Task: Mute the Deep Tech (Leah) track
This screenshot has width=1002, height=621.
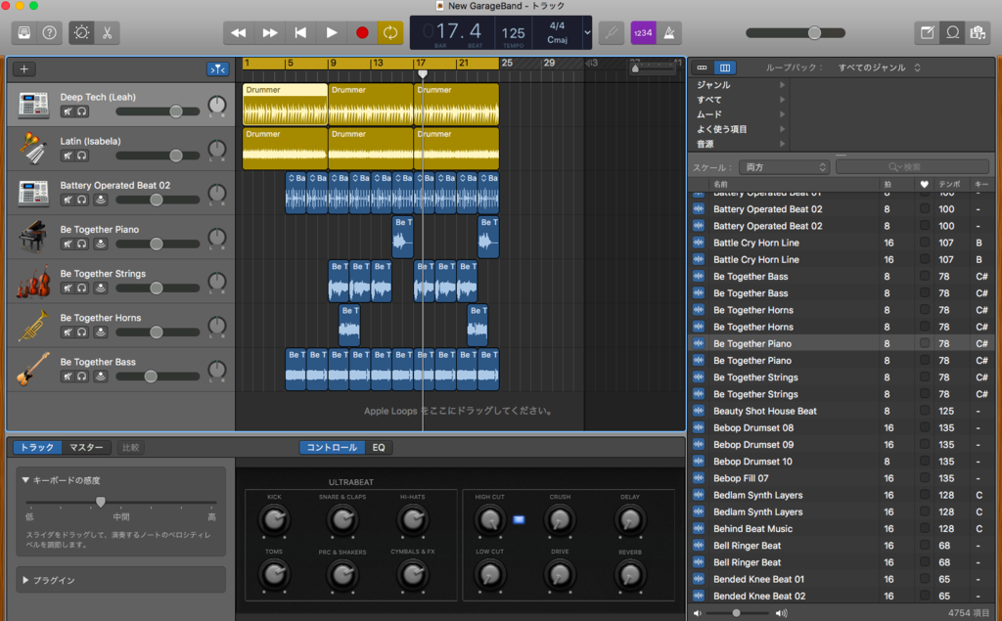Action: click(68, 111)
